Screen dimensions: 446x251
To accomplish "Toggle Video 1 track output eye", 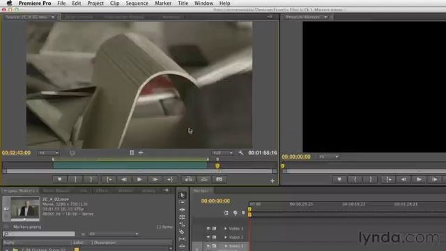I will (208, 246).
